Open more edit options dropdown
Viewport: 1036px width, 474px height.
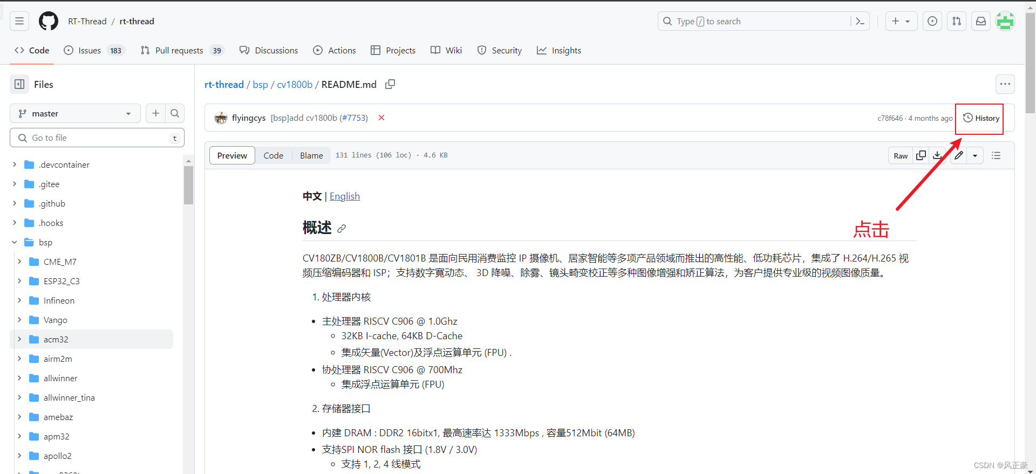(x=975, y=155)
